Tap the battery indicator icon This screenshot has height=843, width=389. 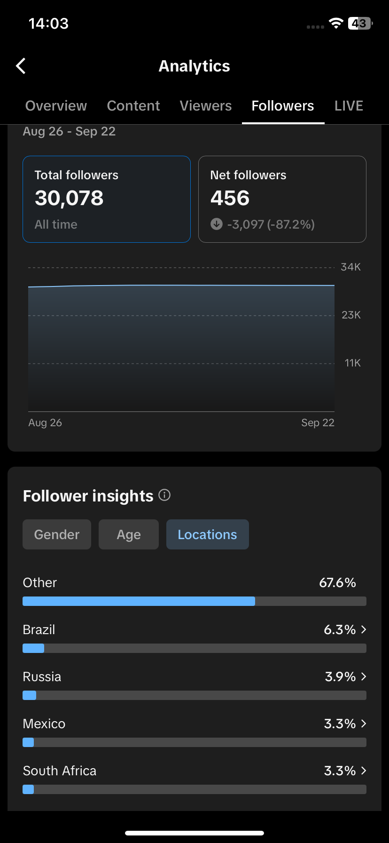[359, 24]
